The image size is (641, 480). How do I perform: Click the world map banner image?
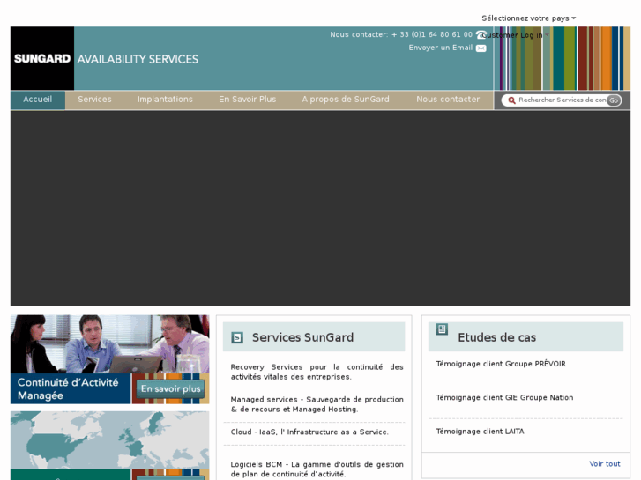109,440
